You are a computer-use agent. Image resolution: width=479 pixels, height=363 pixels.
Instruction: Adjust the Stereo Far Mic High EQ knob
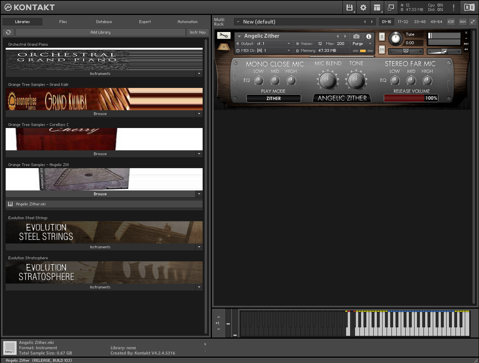[428, 80]
